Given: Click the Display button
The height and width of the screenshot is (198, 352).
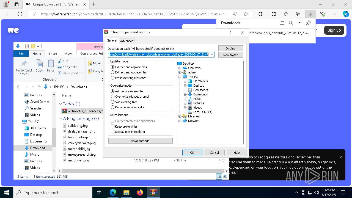Looking at the screenshot, I should (230, 48).
